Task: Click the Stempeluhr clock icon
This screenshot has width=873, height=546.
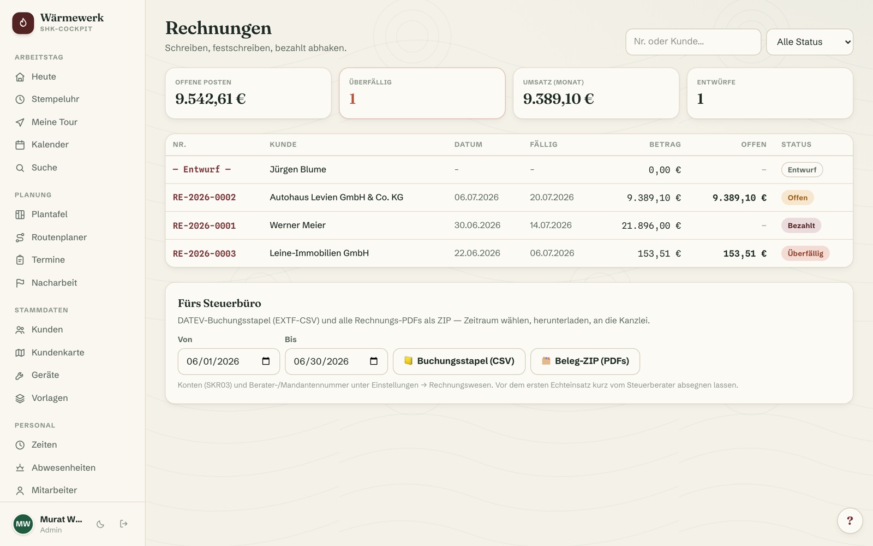Action: pos(20,99)
